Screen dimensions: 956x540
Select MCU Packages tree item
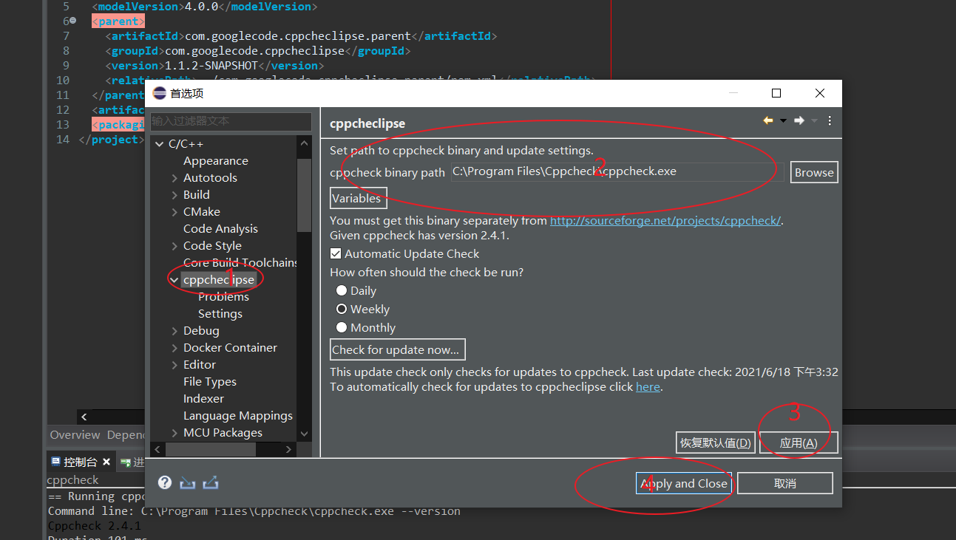tap(223, 433)
